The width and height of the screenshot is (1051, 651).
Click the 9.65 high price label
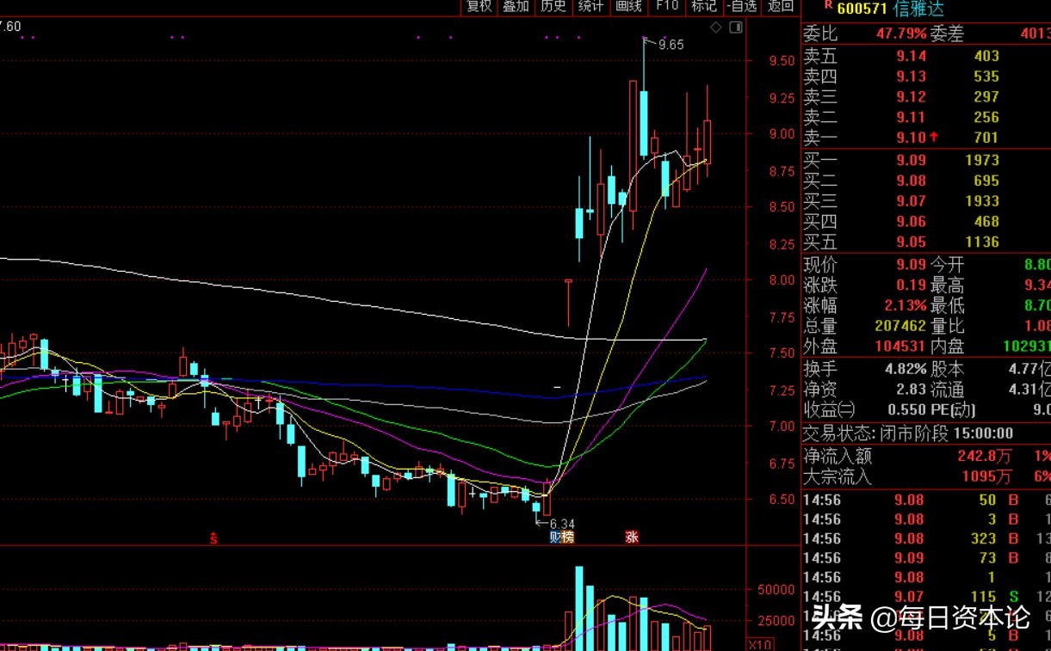pyautogui.click(x=671, y=45)
